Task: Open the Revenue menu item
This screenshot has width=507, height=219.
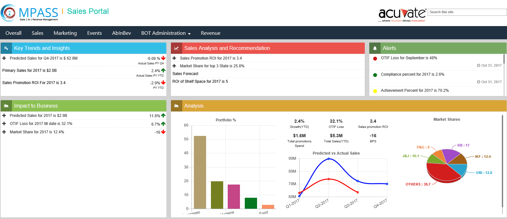Action: point(211,33)
